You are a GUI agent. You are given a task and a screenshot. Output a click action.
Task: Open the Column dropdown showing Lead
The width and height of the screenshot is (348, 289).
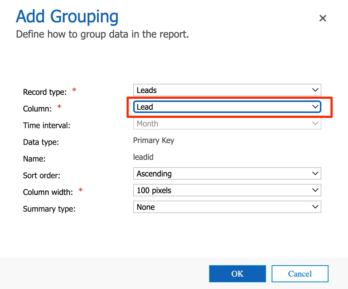click(x=227, y=107)
